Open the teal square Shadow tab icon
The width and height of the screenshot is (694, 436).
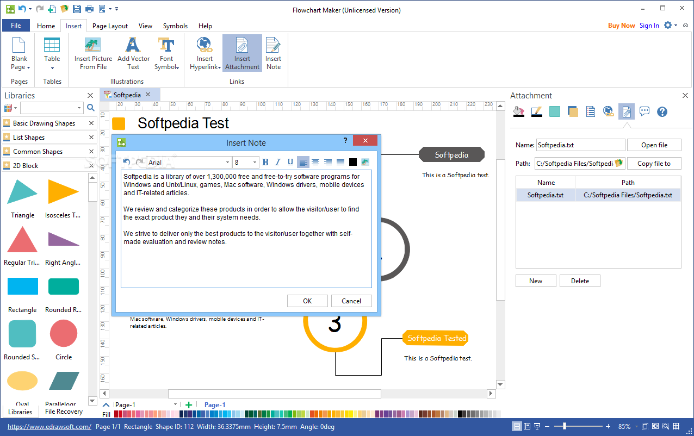coord(554,112)
